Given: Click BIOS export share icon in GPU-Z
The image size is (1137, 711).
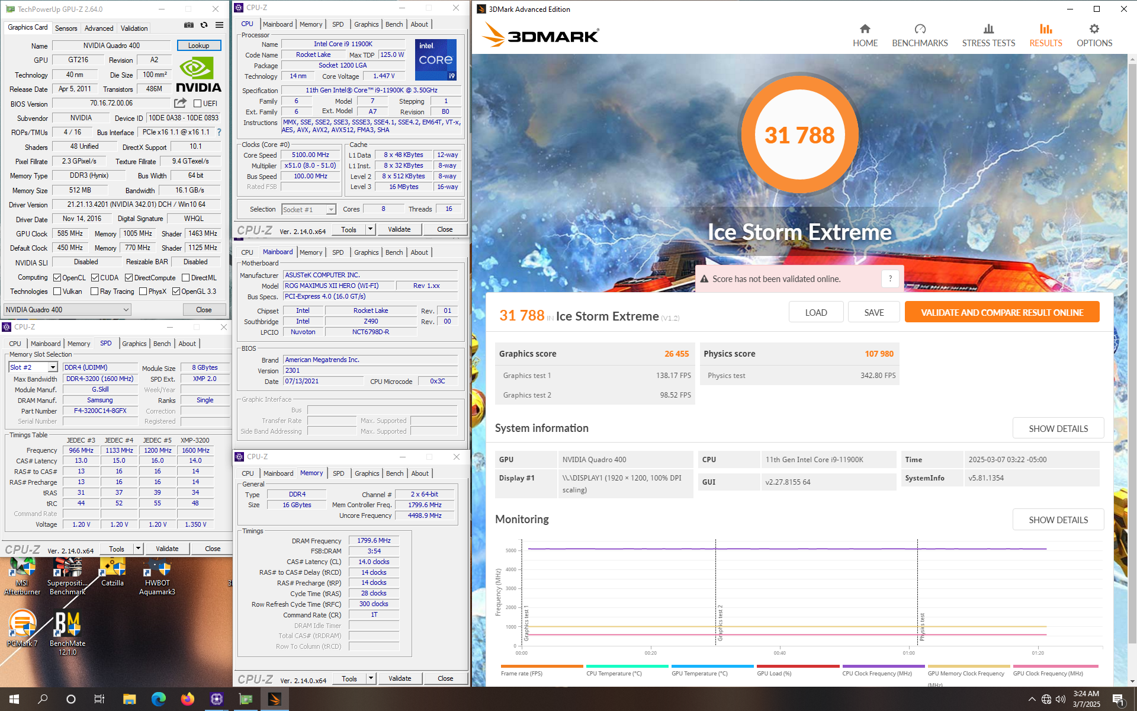Looking at the screenshot, I should click(180, 103).
